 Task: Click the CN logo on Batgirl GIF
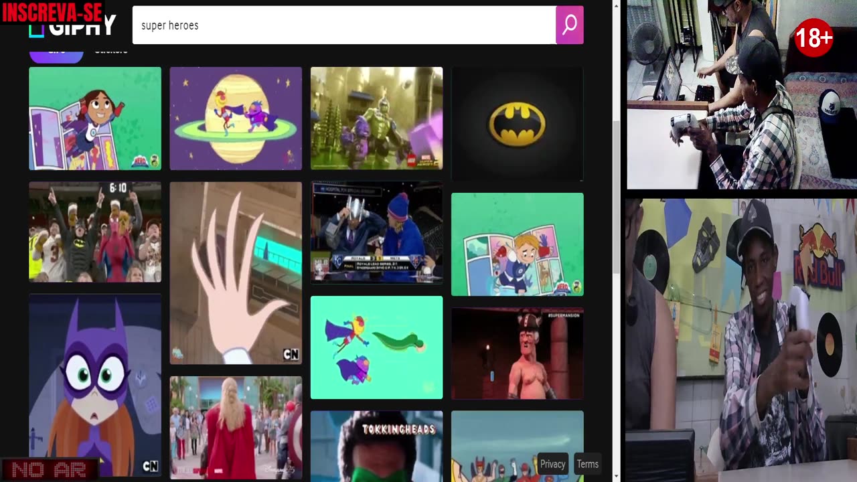[x=150, y=466]
